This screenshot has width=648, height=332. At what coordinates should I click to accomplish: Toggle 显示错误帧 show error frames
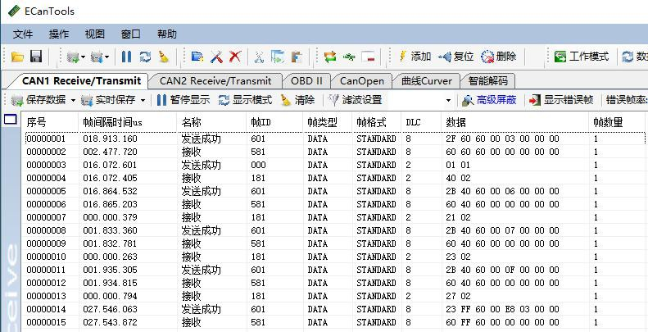pos(562,100)
